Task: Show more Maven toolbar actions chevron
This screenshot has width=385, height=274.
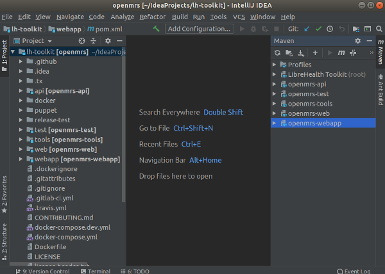Action: point(372,52)
